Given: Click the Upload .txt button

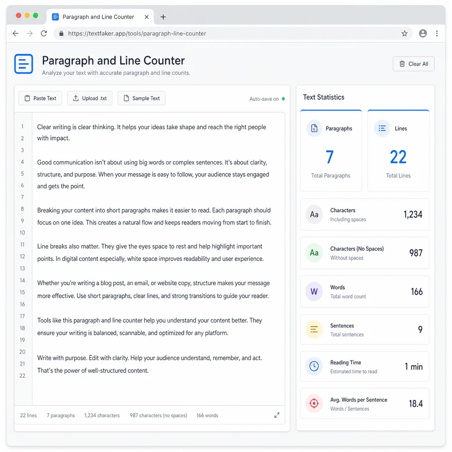Looking at the screenshot, I should point(90,98).
